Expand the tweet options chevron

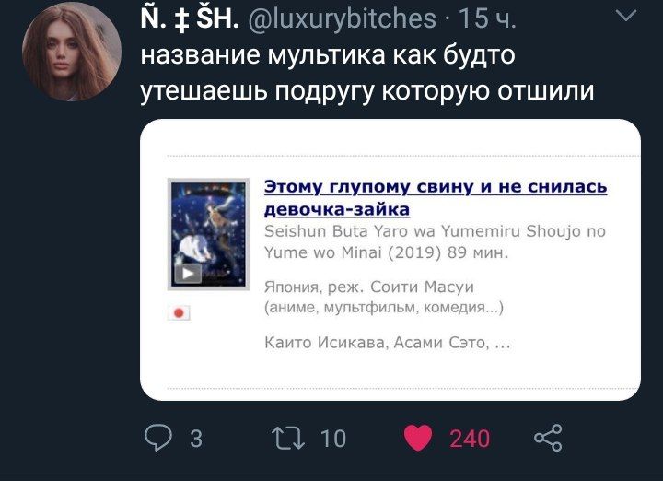coord(626,16)
